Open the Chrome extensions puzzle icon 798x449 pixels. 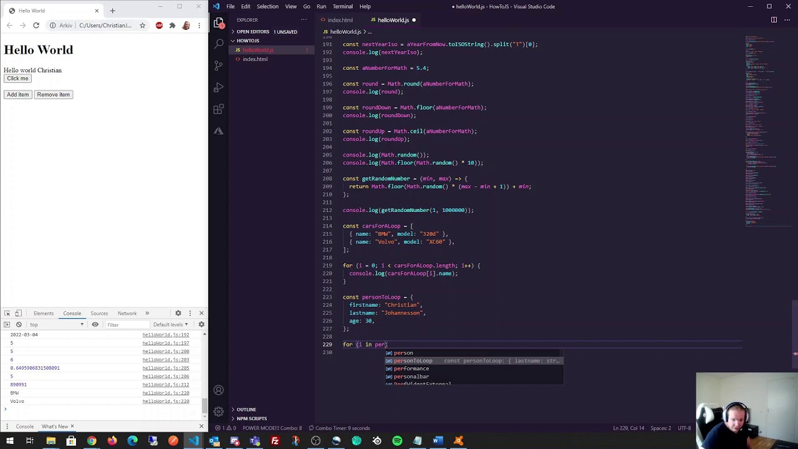click(173, 26)
